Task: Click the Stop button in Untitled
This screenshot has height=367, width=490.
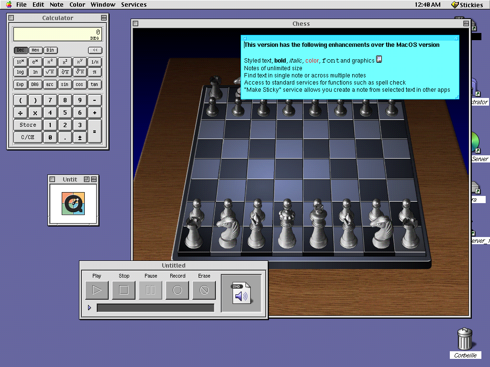Action: [x=124, y=290]
